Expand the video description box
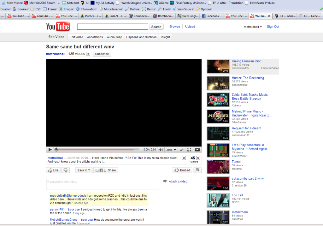This screenshot has height=226, width=323. coord(184,158)
